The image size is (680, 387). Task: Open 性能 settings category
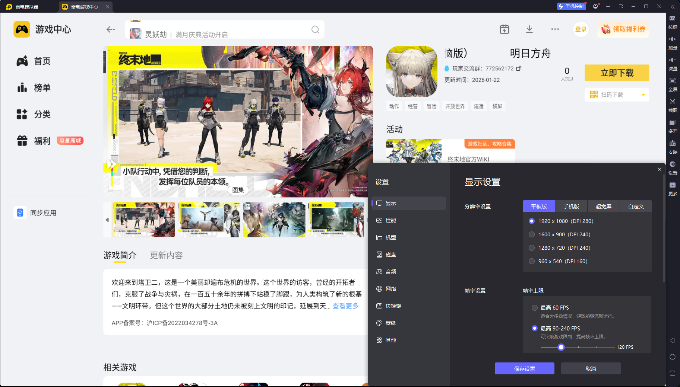click(390, 220)
